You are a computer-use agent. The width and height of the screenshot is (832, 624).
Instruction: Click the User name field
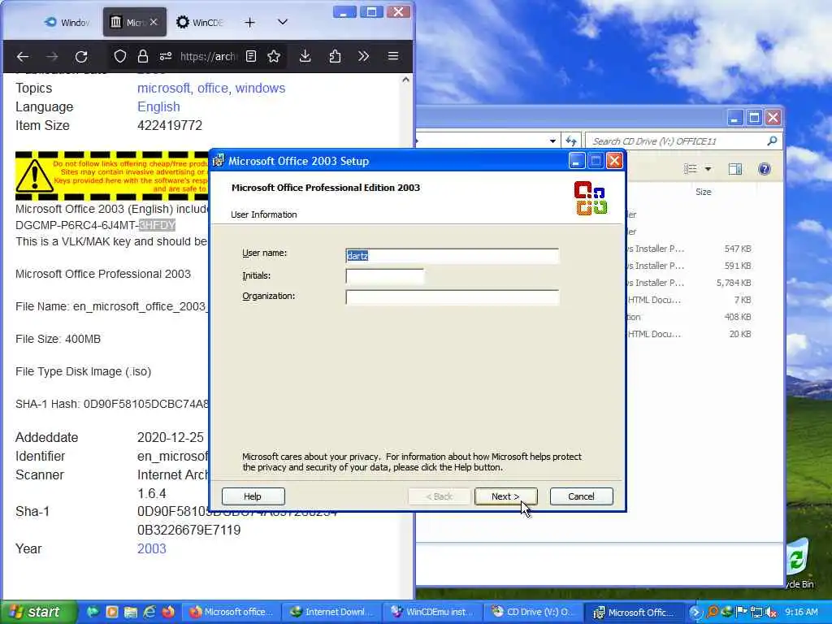click(x=452, y=256)
